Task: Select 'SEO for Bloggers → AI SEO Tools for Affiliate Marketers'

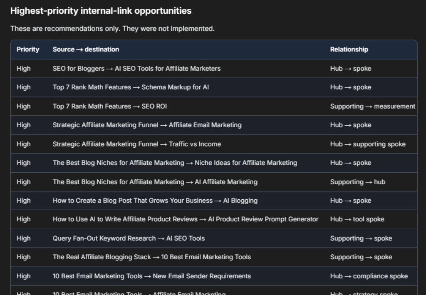Action: [x=136, y=69]
